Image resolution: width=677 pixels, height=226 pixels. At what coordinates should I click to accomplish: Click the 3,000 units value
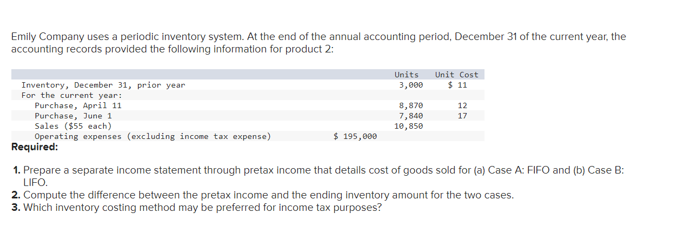point(411,85)
